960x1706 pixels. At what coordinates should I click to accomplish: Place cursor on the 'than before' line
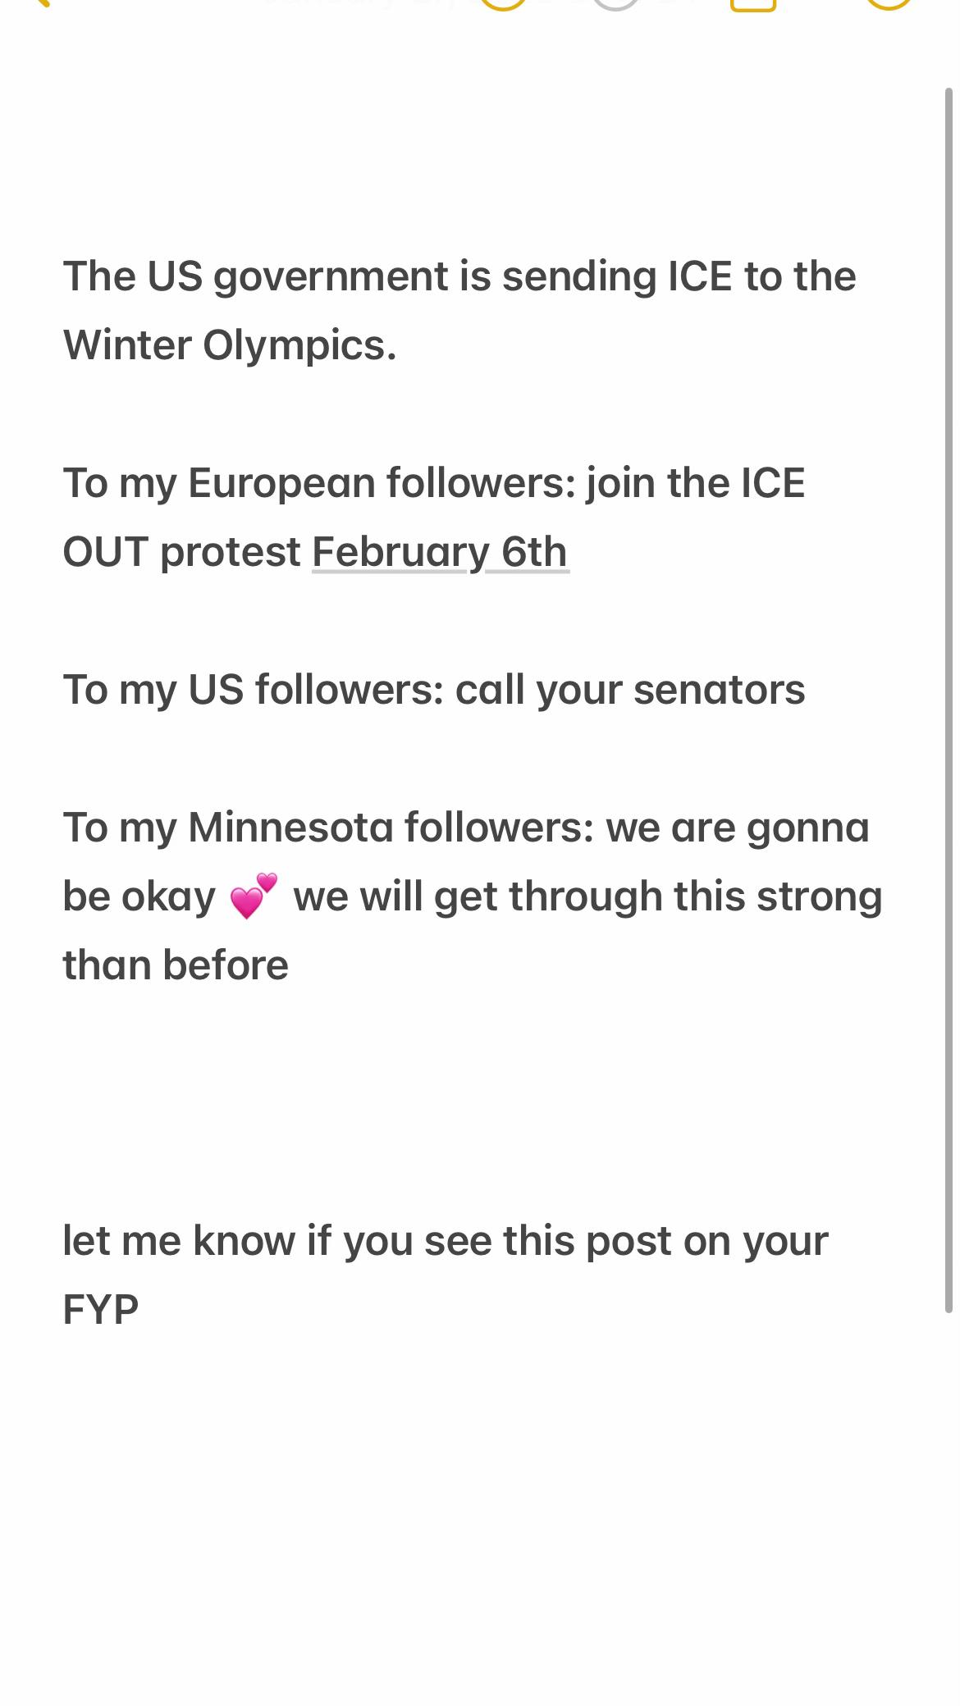[176, 965]
